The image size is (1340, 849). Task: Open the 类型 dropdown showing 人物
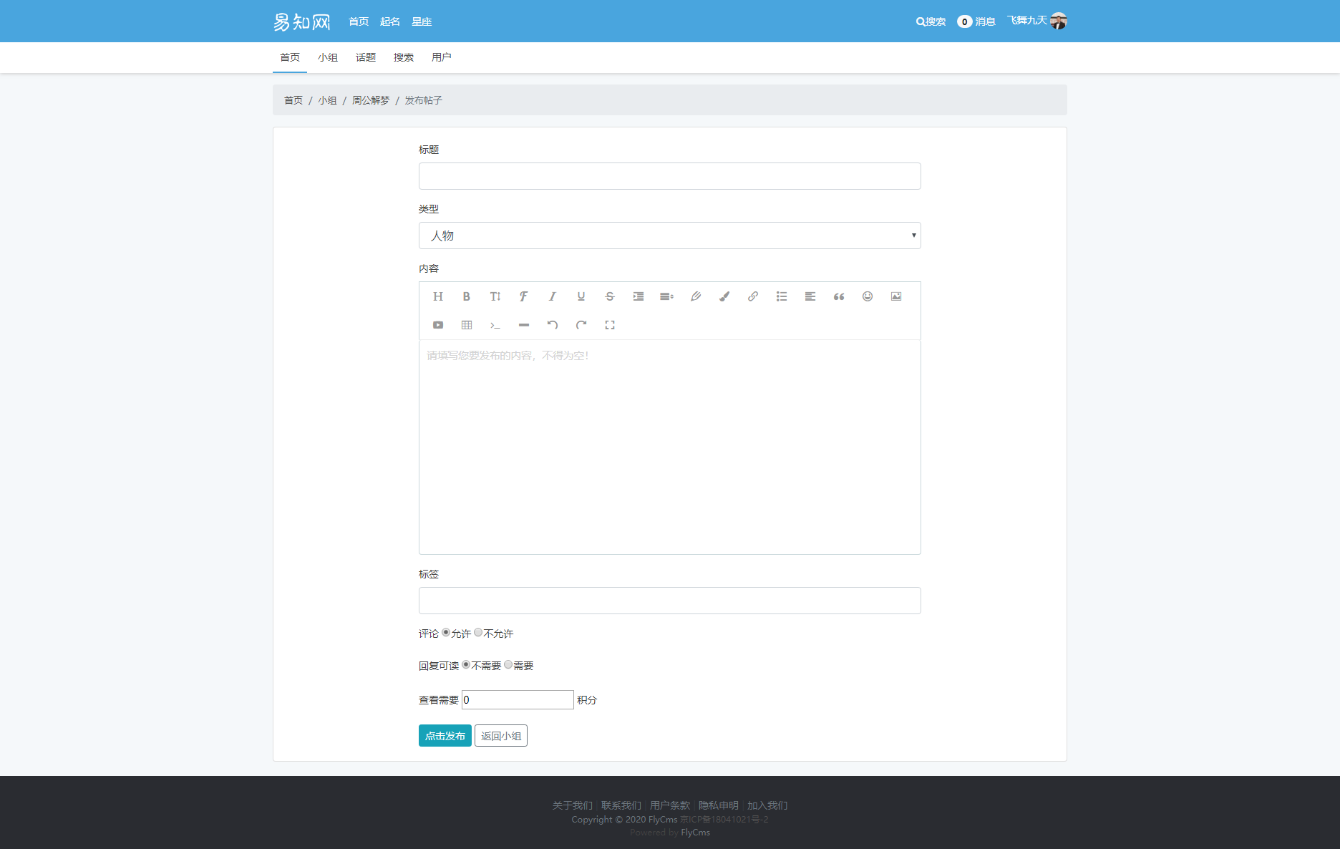coord(669,236)
